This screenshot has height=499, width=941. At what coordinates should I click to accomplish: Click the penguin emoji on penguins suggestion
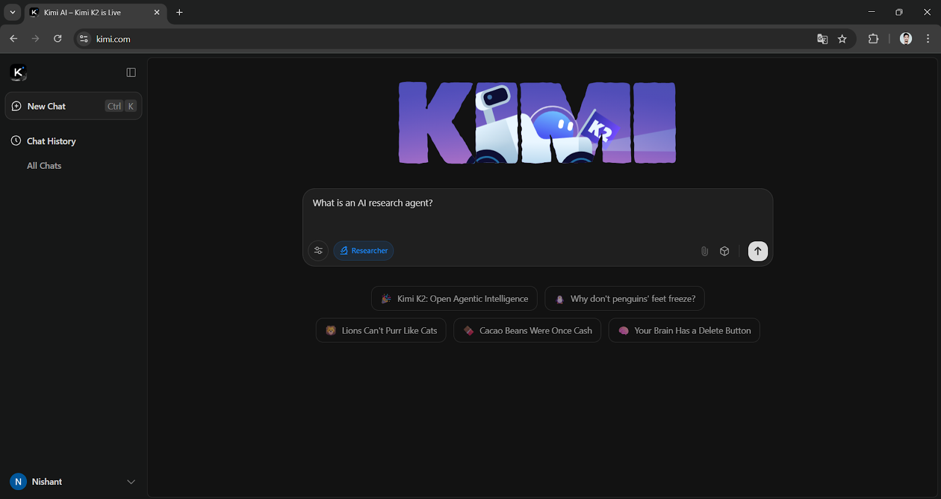pyautogui.click(x=559, y=299)
